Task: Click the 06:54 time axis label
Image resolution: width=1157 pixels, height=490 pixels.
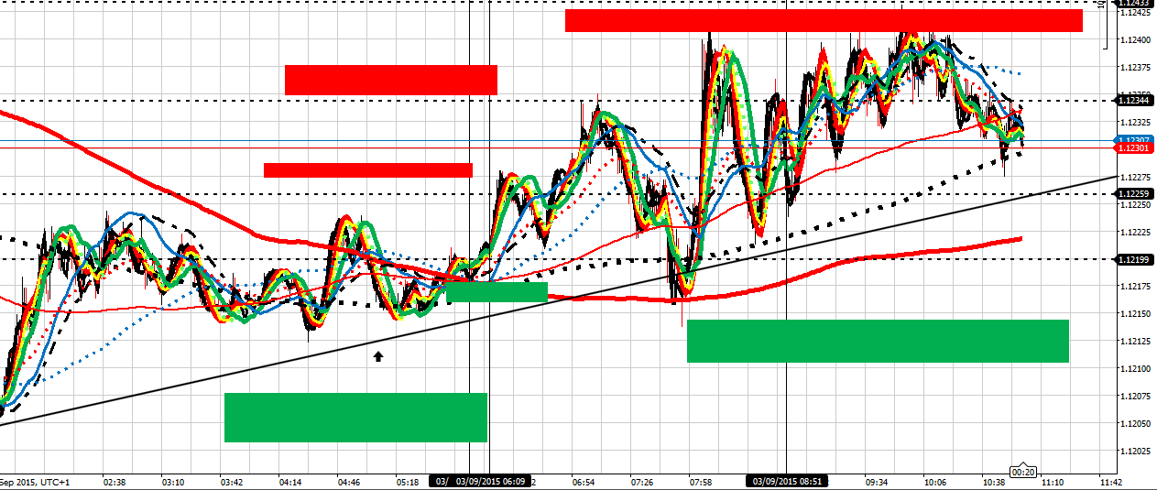Action: coord(584,481)
